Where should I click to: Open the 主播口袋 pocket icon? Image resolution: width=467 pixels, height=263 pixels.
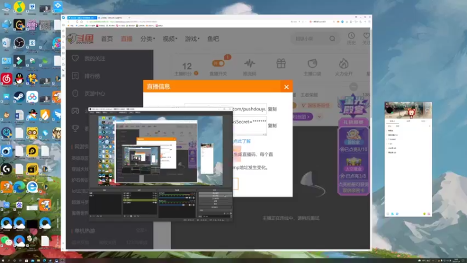(x=312, y=63)
